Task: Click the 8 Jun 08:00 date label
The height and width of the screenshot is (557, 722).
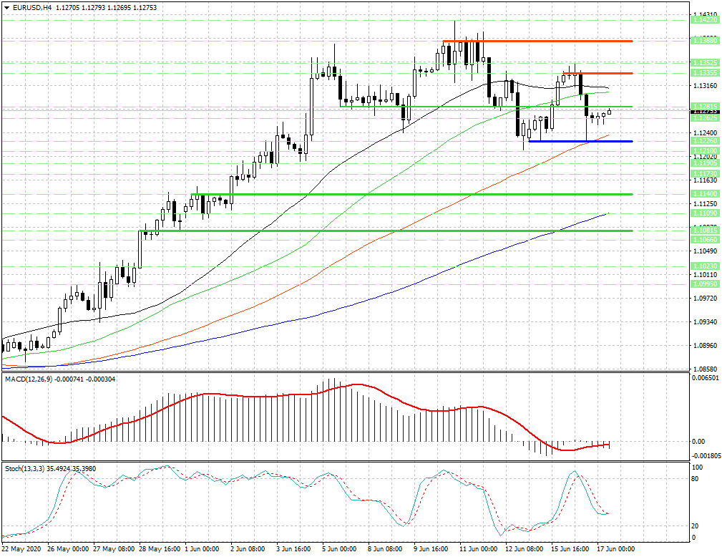Action: click(x=385, y=548)
